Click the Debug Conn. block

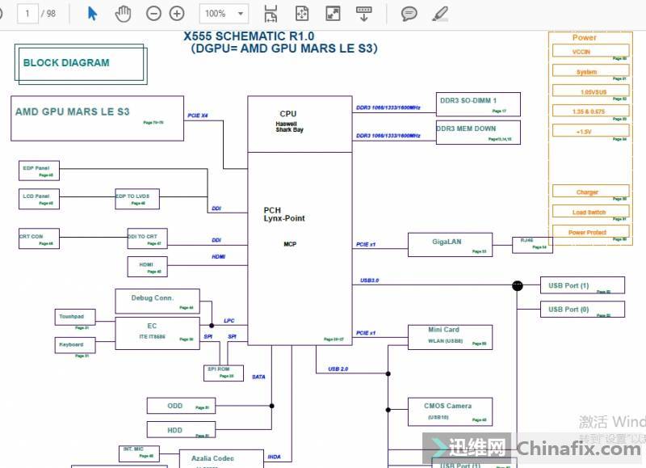(157, 301)
